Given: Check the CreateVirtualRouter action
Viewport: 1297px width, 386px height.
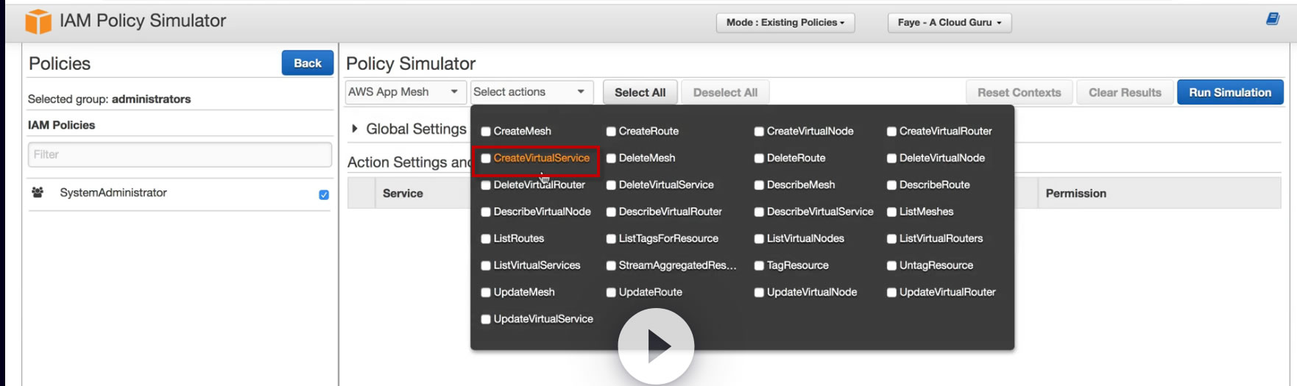Looking at the screenshot, I should tap(891, 132).
